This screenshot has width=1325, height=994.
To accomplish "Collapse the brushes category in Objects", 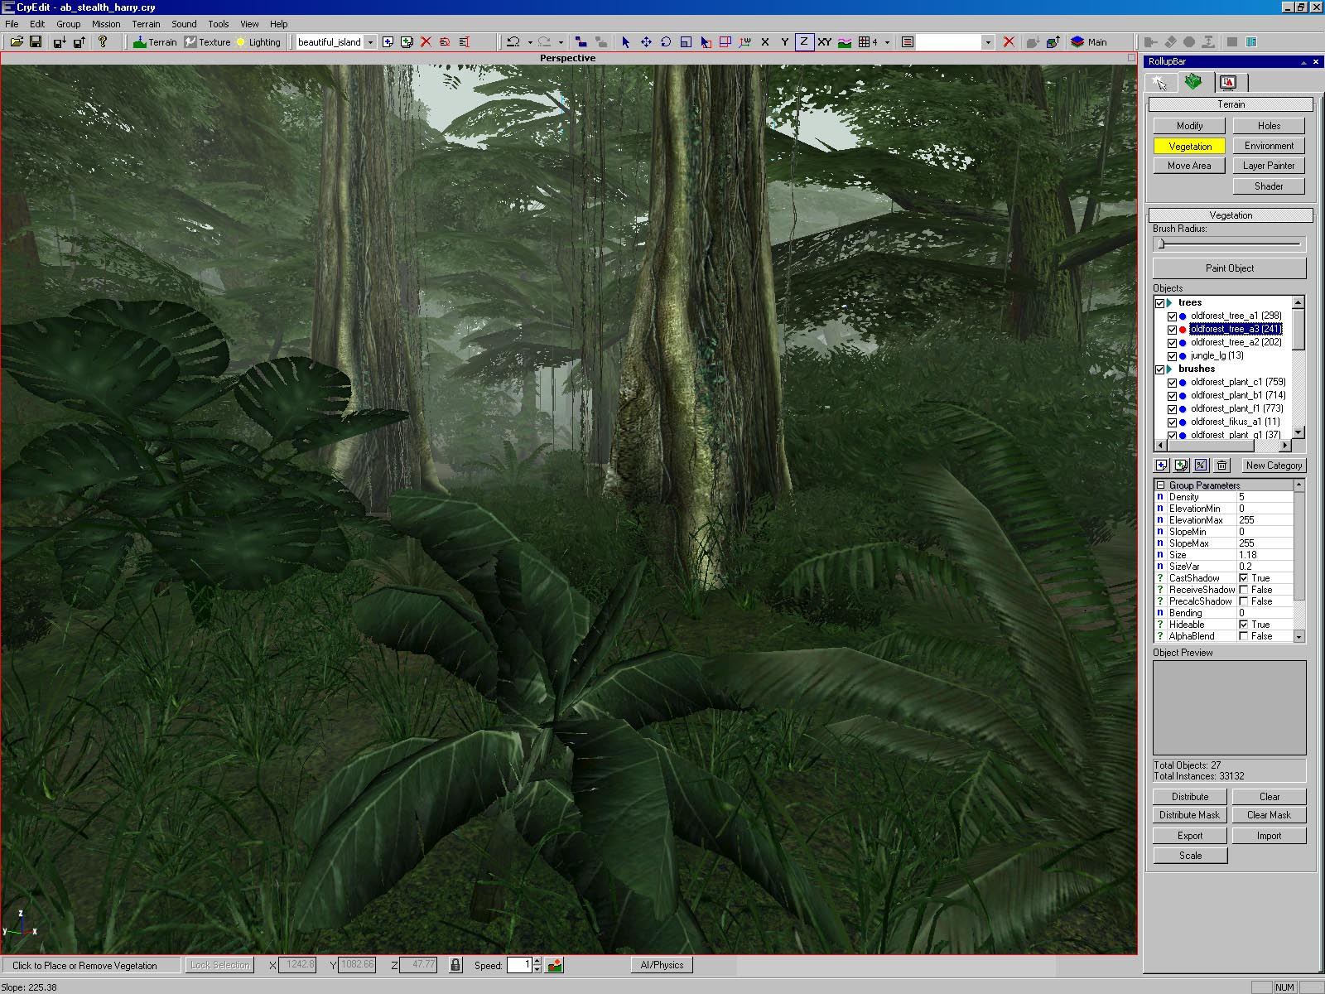I will coord(1169,369).
